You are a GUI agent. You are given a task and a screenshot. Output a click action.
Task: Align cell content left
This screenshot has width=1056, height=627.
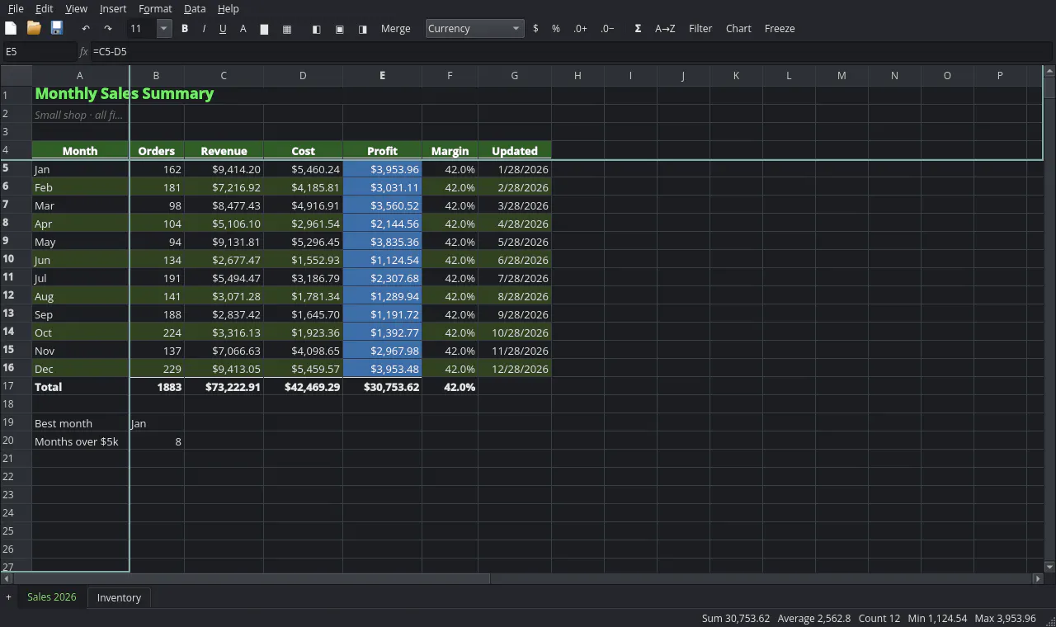tap(316, 28)
